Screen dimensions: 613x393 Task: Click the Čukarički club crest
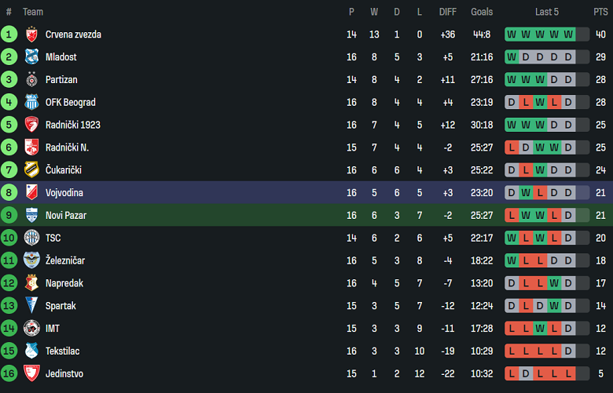pyautogui.click(x=31, y=170)
